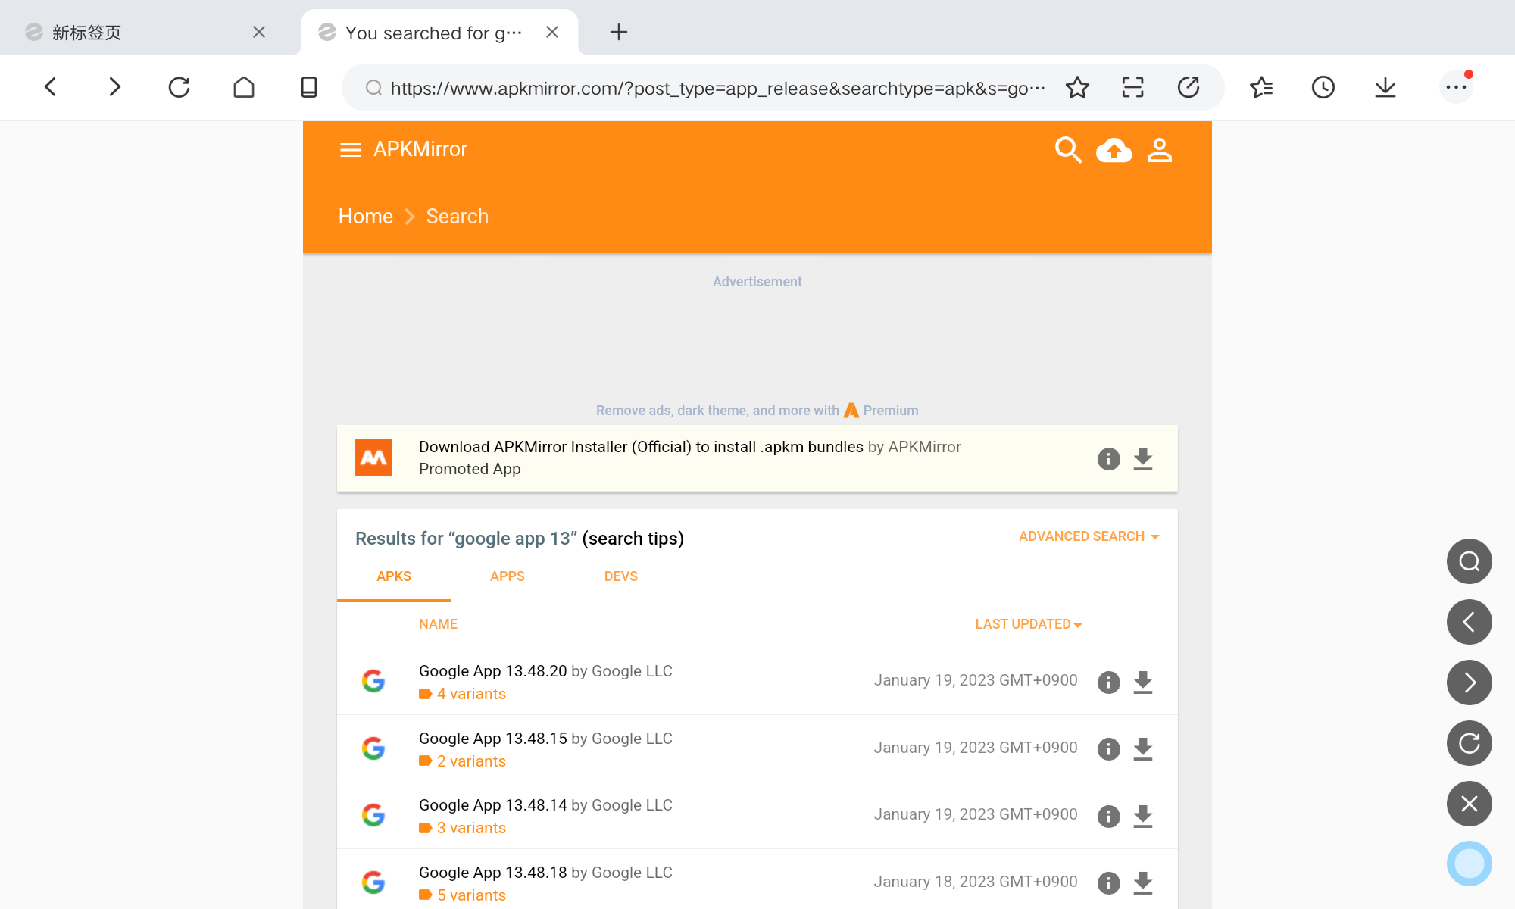Open the 4 variants link
This screenshot has height=909, width=1515.
pos(470,694)
